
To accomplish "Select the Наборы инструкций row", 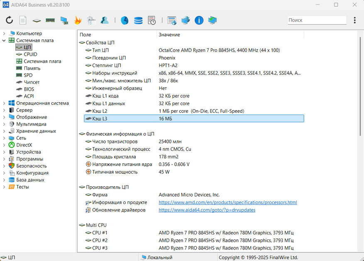I will (194, 73).
